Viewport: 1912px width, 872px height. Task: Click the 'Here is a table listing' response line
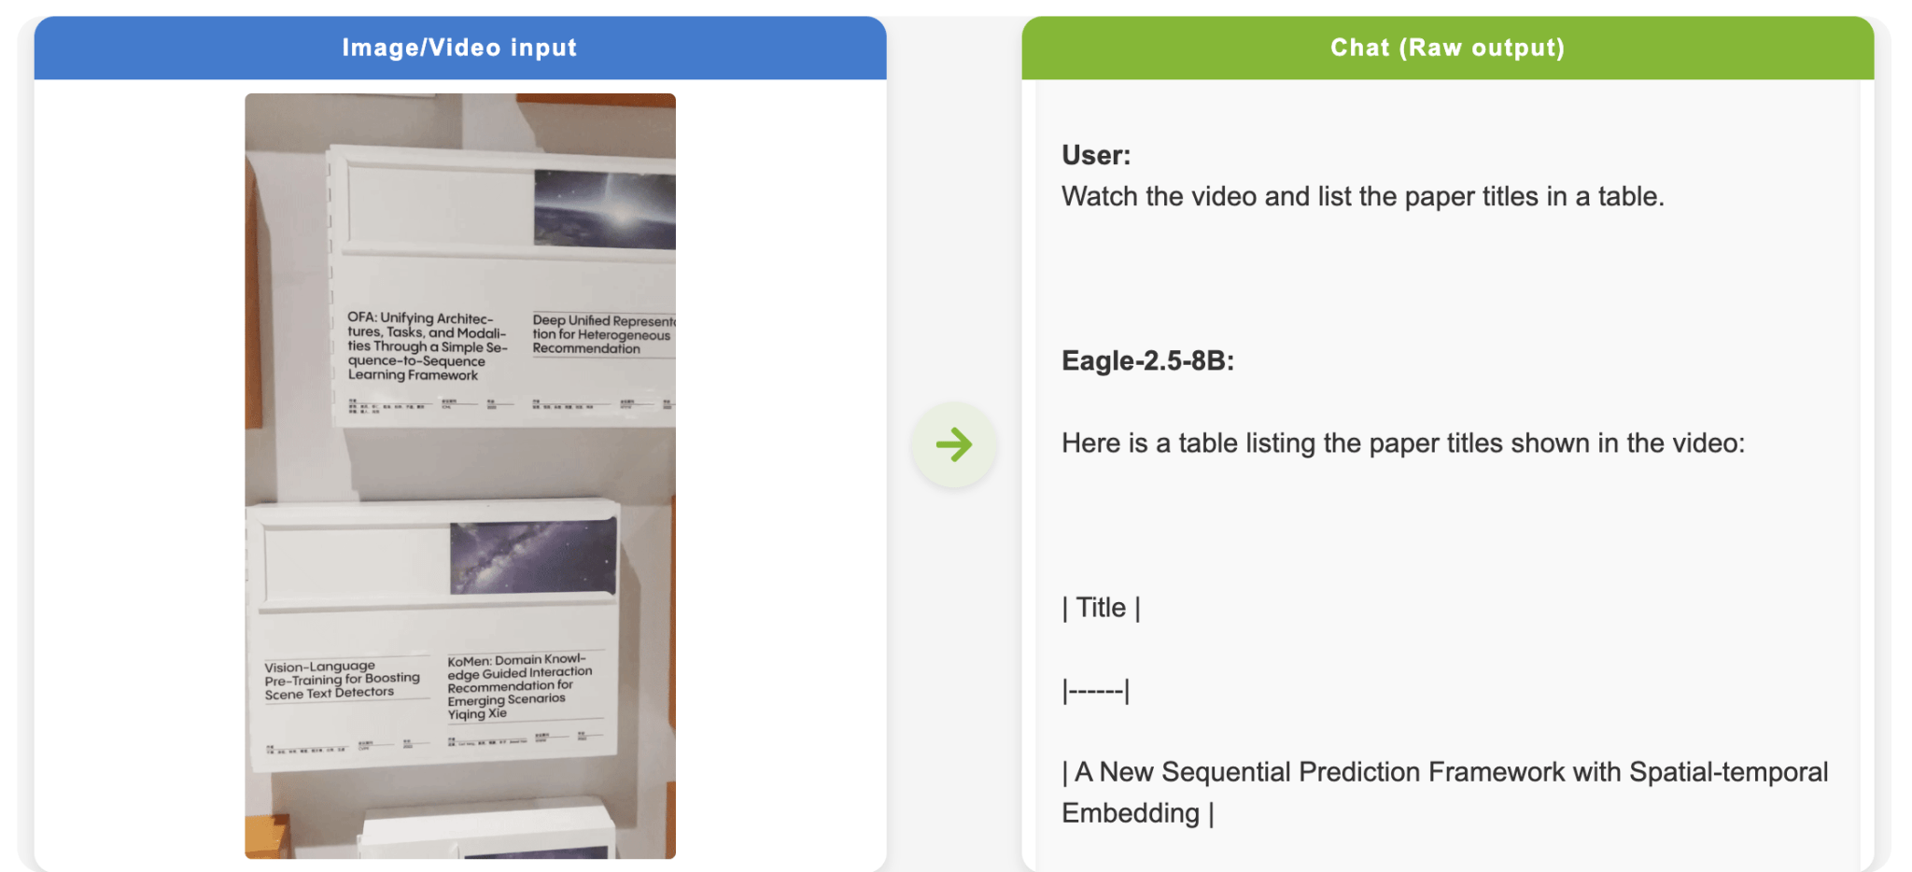point(1402,443)
